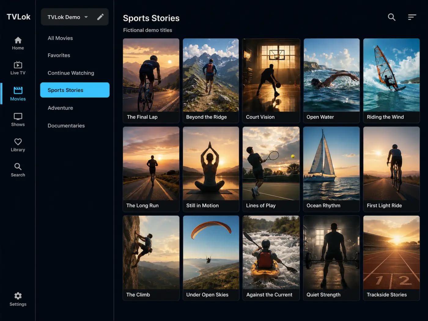Open Ocean Rhythm sailboat poster

coord(331,169)
